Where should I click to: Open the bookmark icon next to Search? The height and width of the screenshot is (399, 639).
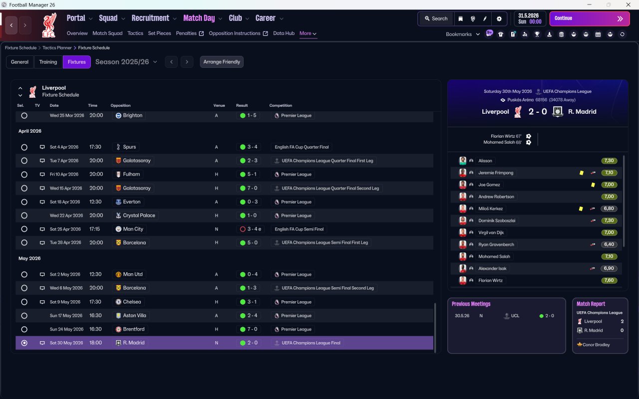pyautogui.click(x=460, y=18)
